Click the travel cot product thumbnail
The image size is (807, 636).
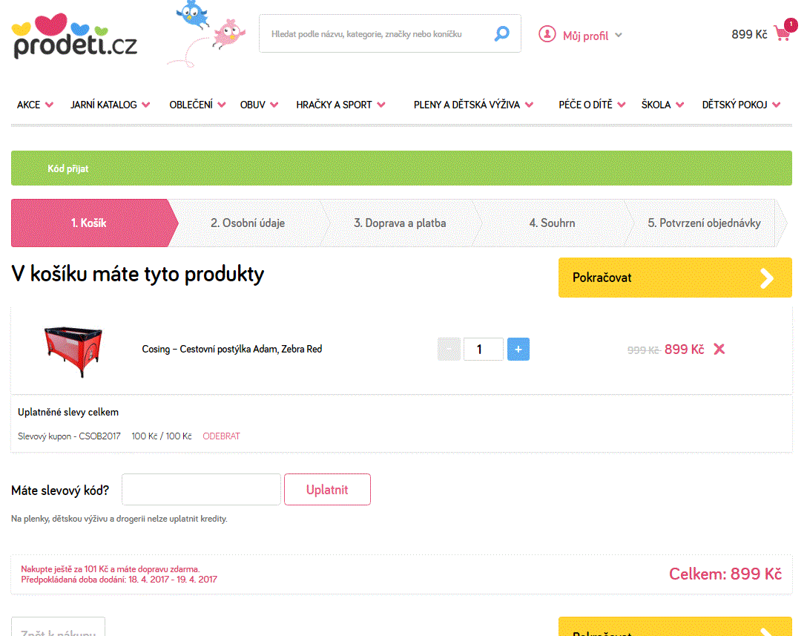pos(73,352)
